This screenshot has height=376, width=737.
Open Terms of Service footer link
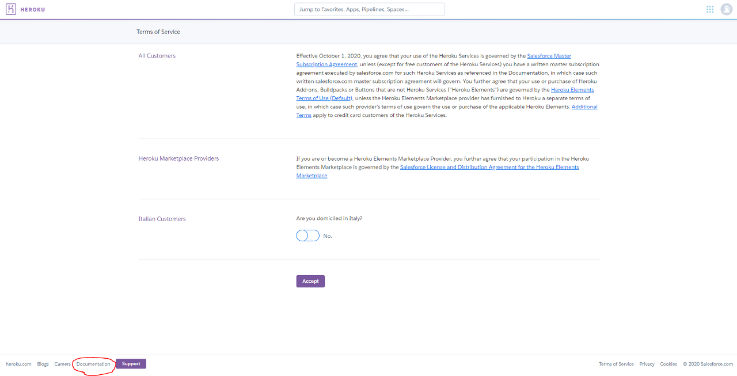tap(616, 364)
